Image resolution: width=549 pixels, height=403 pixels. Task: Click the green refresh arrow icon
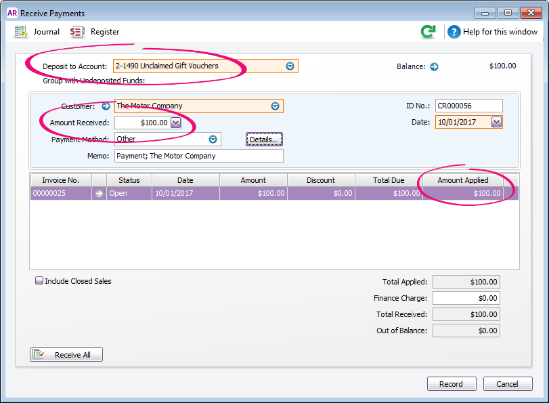(x=428, y=32)
